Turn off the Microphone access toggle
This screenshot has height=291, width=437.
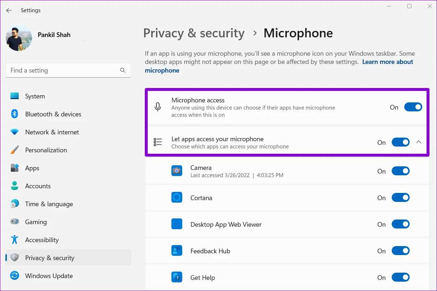click(x=413, y=107)
